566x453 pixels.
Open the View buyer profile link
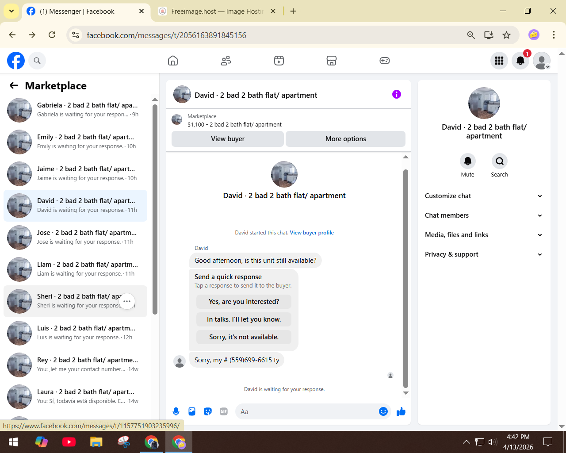(312, 233)
